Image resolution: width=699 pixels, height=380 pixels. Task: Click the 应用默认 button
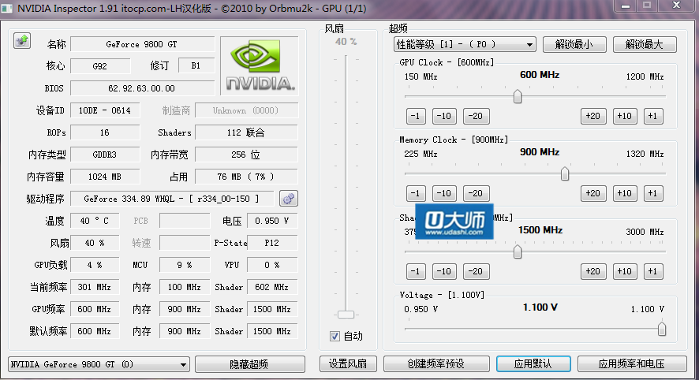tap(533, 363)
